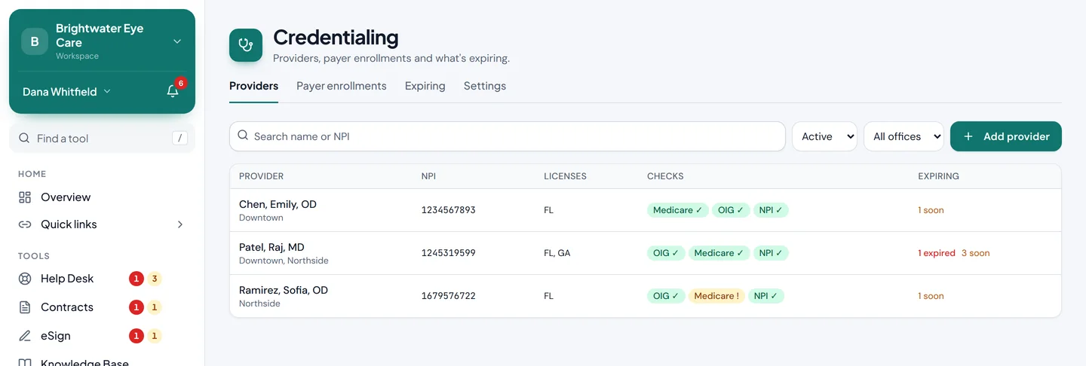Click Sofia Ramirez's OIG ✓ chip

click(x=666, y=296)
